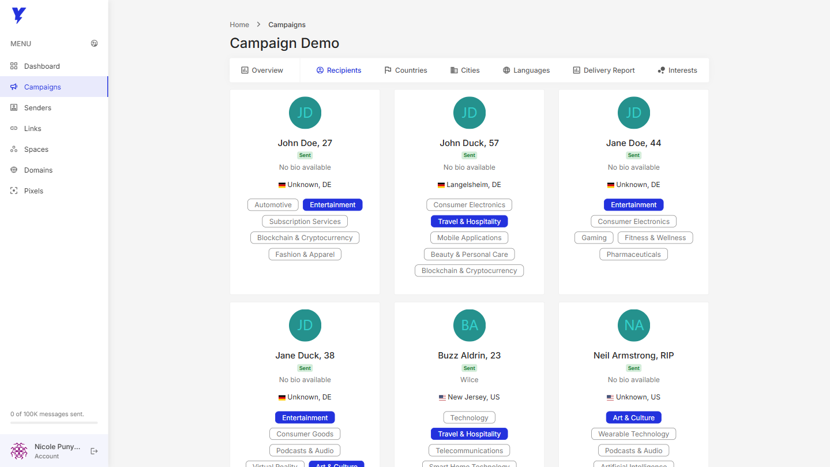Open the Campaigns menu item
The height and width of the screenshot is (467, 830).
pyautogui.click(x=43, y=87)
